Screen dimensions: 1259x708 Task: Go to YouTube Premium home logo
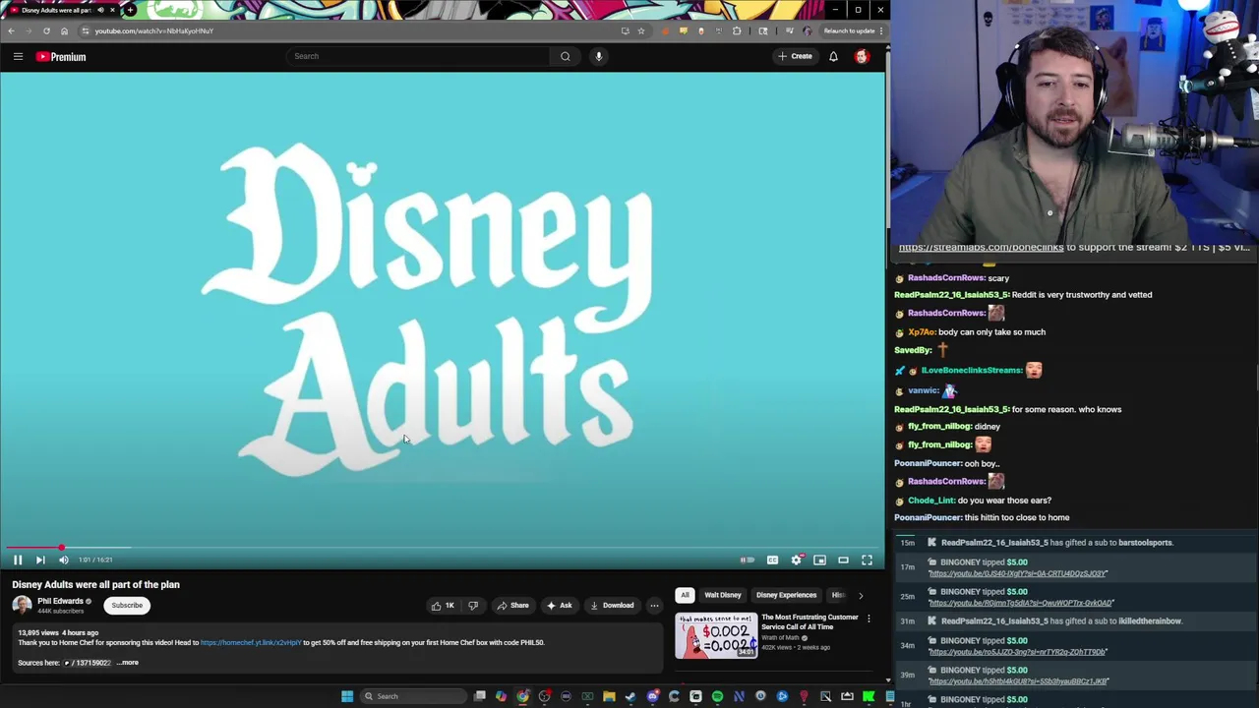click(x=61, y=56)
